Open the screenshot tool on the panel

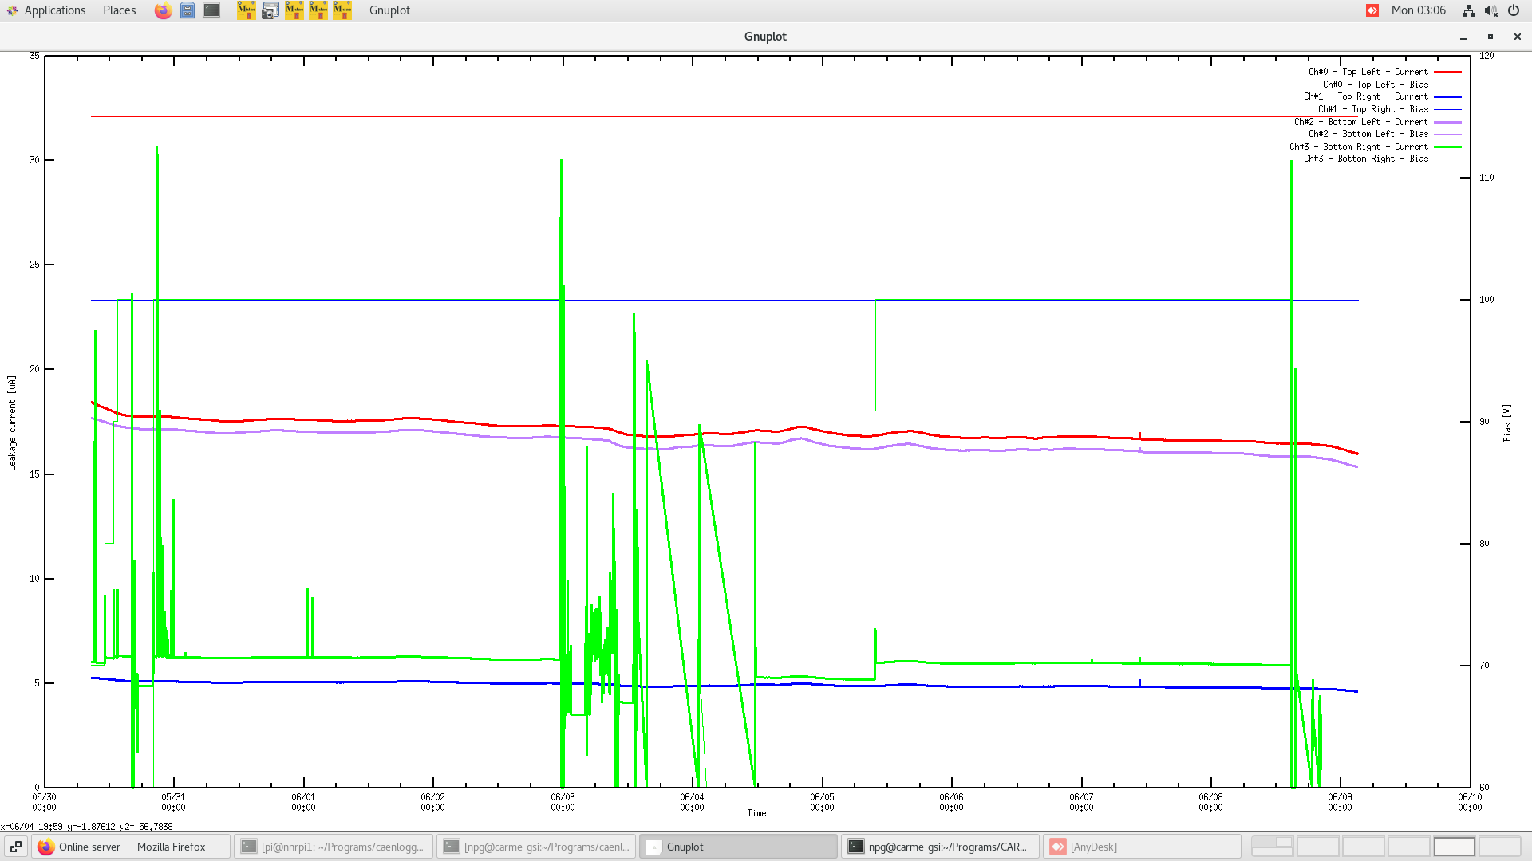tap(270, 10)
